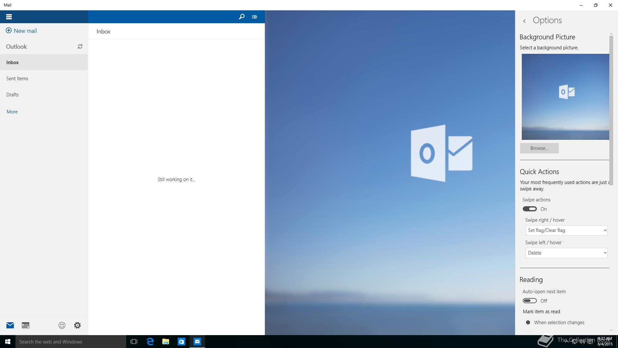Select the Outlook account
The image size is (618, 348).
(16, 47)
